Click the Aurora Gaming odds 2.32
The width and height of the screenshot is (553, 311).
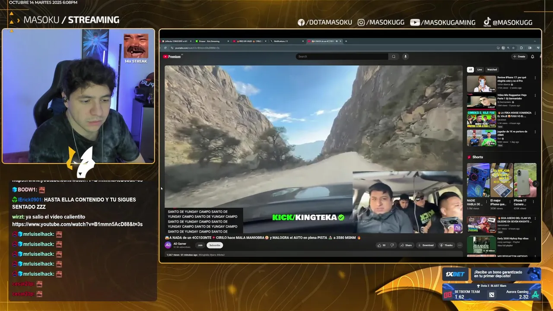(524, 297)
